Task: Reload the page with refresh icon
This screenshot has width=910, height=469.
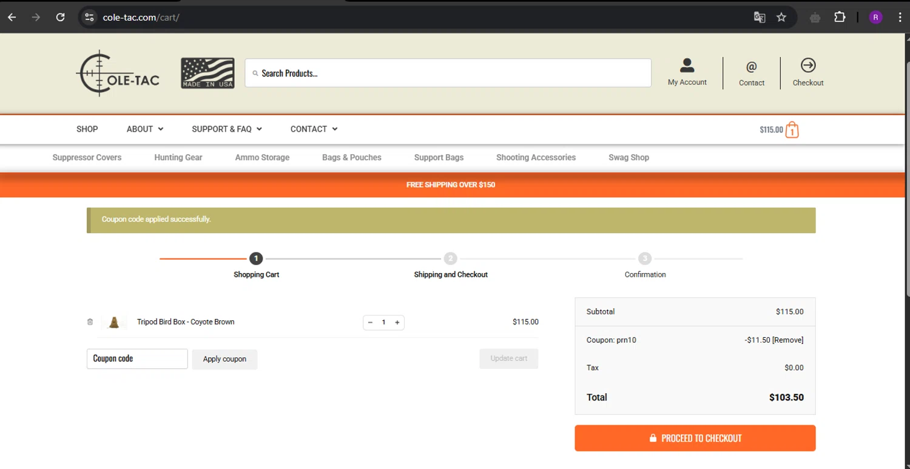Action: pos(60,17)
